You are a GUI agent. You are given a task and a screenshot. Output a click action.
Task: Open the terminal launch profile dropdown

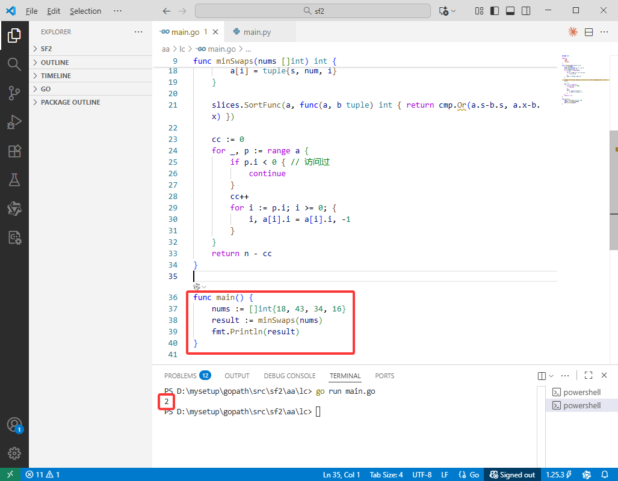pyautogui.click(x=551, y=375)
